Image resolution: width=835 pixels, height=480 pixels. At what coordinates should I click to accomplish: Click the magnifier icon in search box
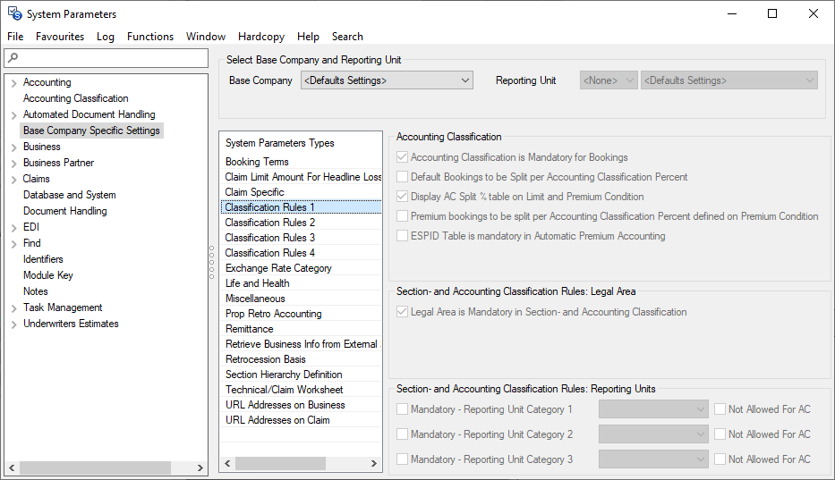tap(12, 58)
